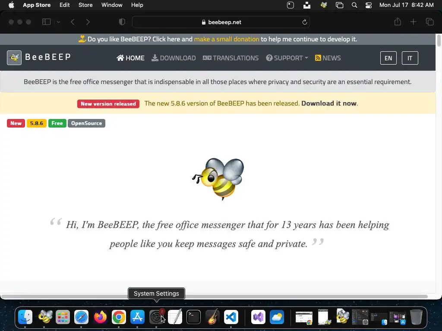This screenshot has height=331, width=442.
Task: Open Terminal from the dock
Action: [x=193, y=317]
